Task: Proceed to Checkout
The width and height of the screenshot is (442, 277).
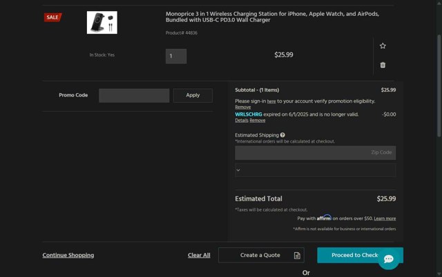Action: tap(360, 255)
